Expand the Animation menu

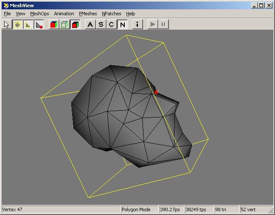tap(64, 14)
